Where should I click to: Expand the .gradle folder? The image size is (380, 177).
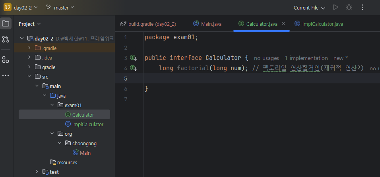[x=29, y=48]
